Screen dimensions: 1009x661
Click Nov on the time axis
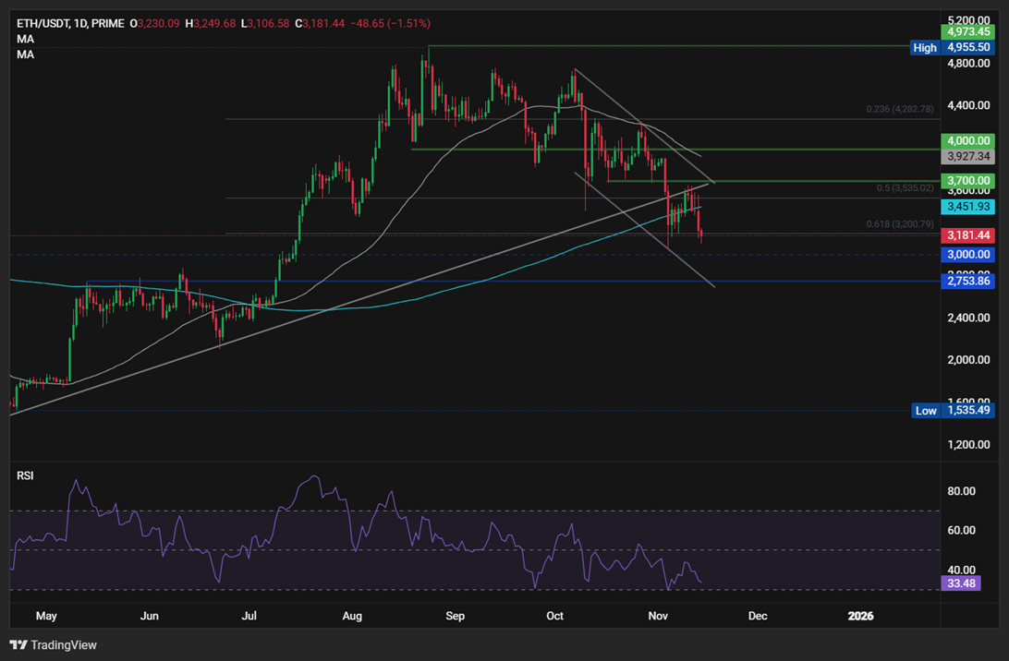pyautogui.click(x=657, y=616)
